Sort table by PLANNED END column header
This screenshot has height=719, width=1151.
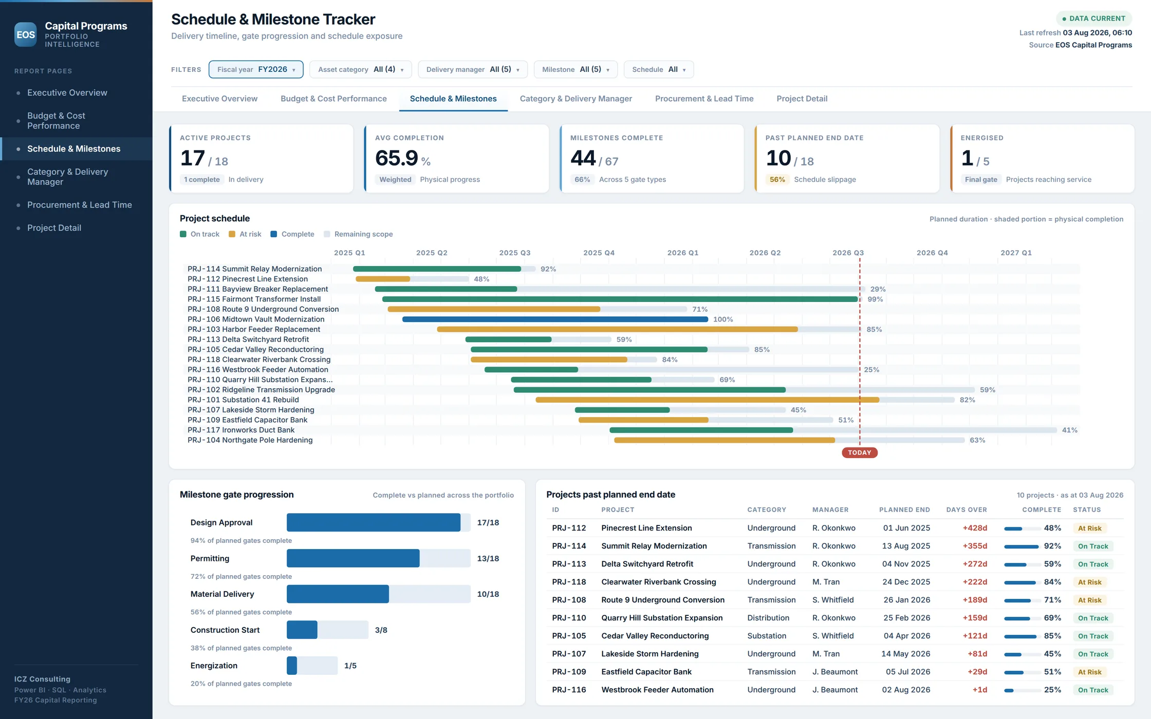[x=904, y=510]
